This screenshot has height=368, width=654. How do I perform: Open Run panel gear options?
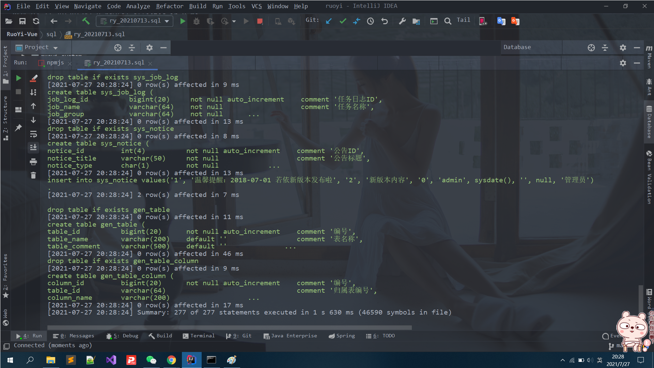click(623, 63)
